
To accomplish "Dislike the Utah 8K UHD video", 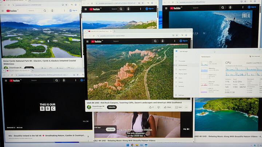I will coord(159,107).
